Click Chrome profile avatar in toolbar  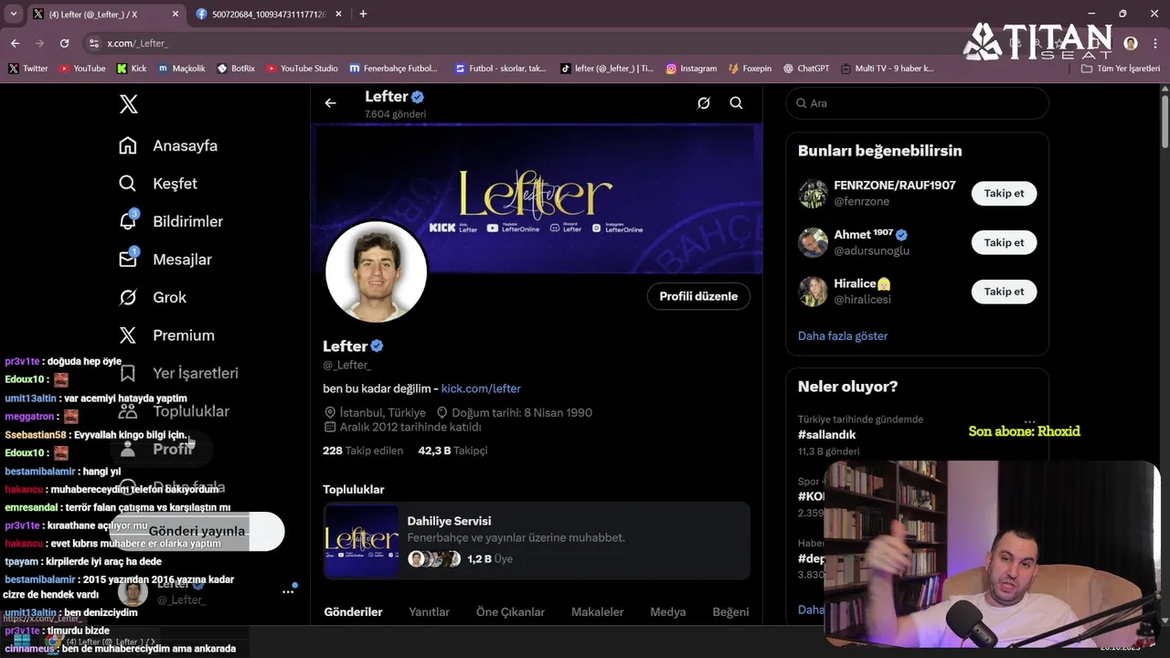coord(1131,43)
